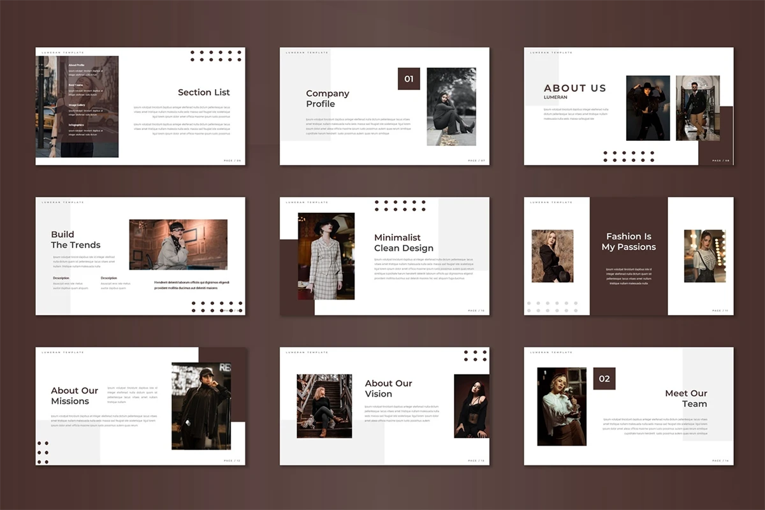Click the dot grid on Section List slide

215,56
